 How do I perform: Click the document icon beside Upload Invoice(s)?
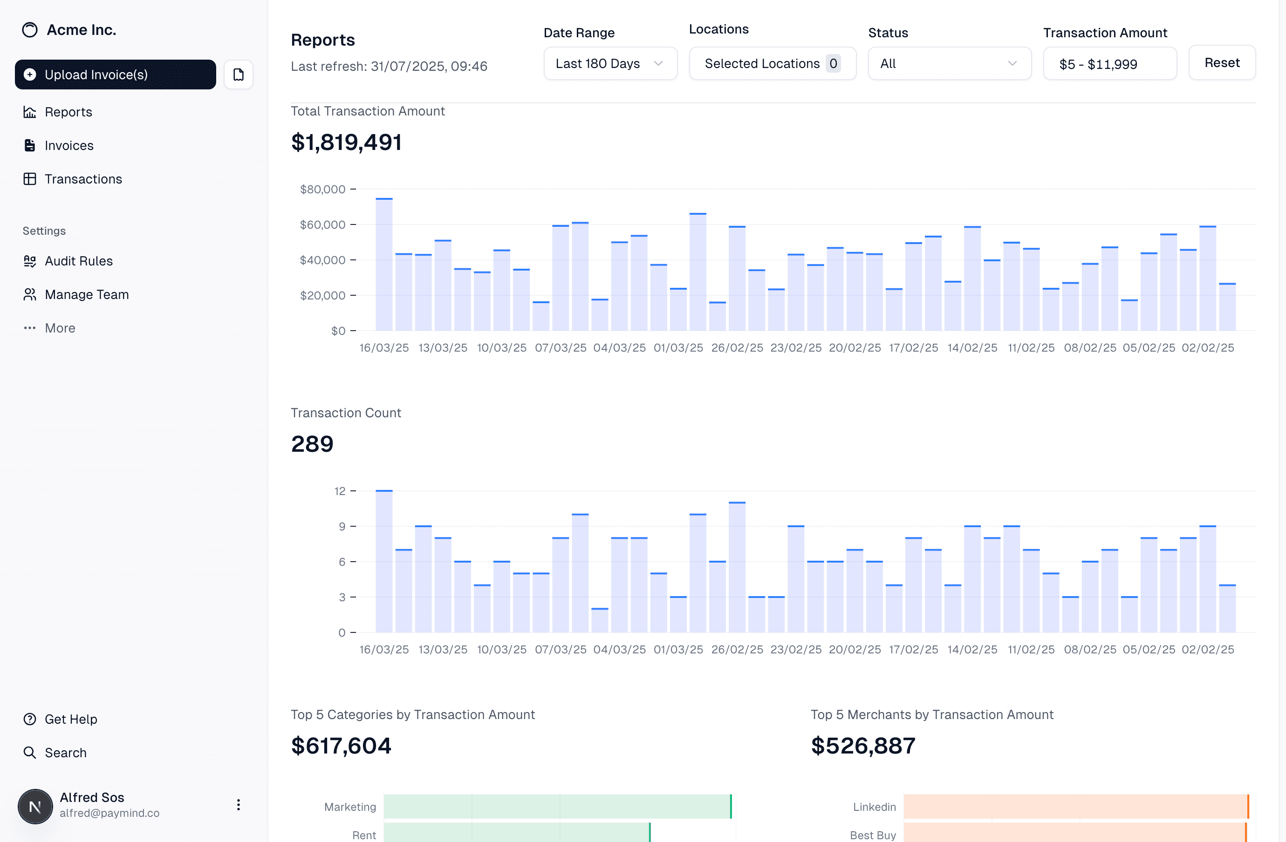(238, 75)
